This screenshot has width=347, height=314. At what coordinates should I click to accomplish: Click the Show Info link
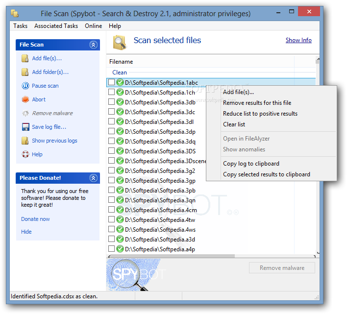tap(298, 40)
